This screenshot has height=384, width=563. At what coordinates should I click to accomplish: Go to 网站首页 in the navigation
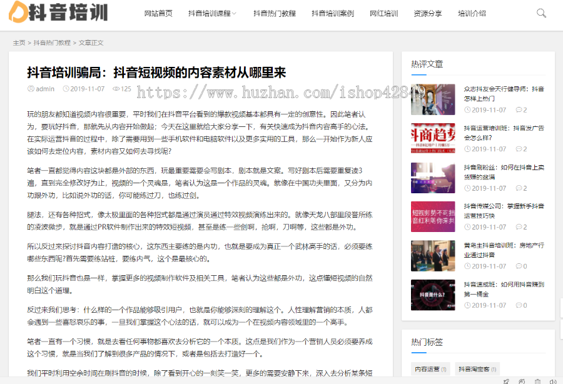(158, 14)
